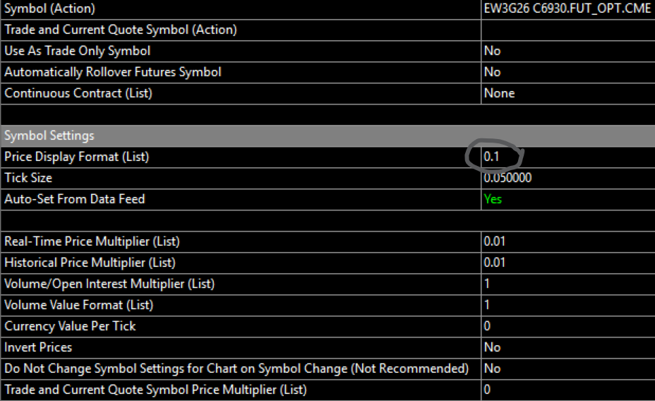Screen dimensions: 655x401
Task: Open Historical Price Multiplier list value
Action: [494, 263]
